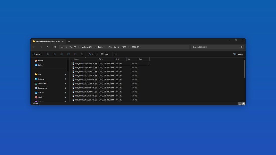Click the search magnifier icon
The image size is (276, 155).
tap(241, 47)
